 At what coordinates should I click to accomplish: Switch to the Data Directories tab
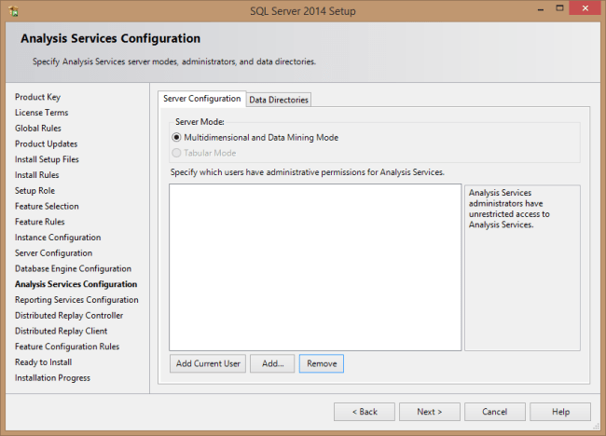tap(279, 100)
